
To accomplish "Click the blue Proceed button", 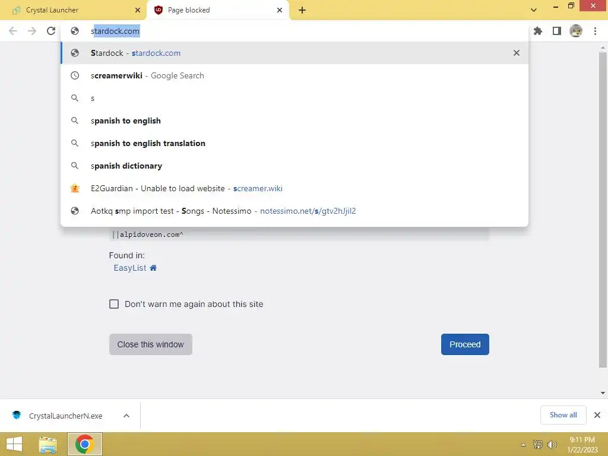I will [x=465, y=344].
